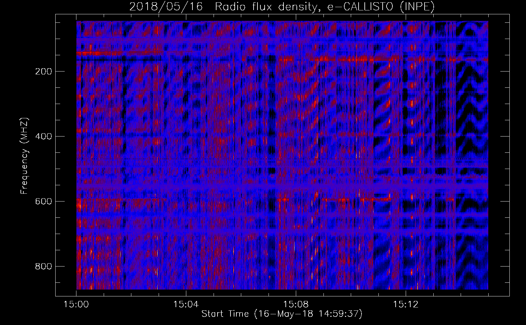This screenshot has width=526, height=325.
Task: Click the 'Frequency (MHZ)' axis label
Action: point(25,156)
